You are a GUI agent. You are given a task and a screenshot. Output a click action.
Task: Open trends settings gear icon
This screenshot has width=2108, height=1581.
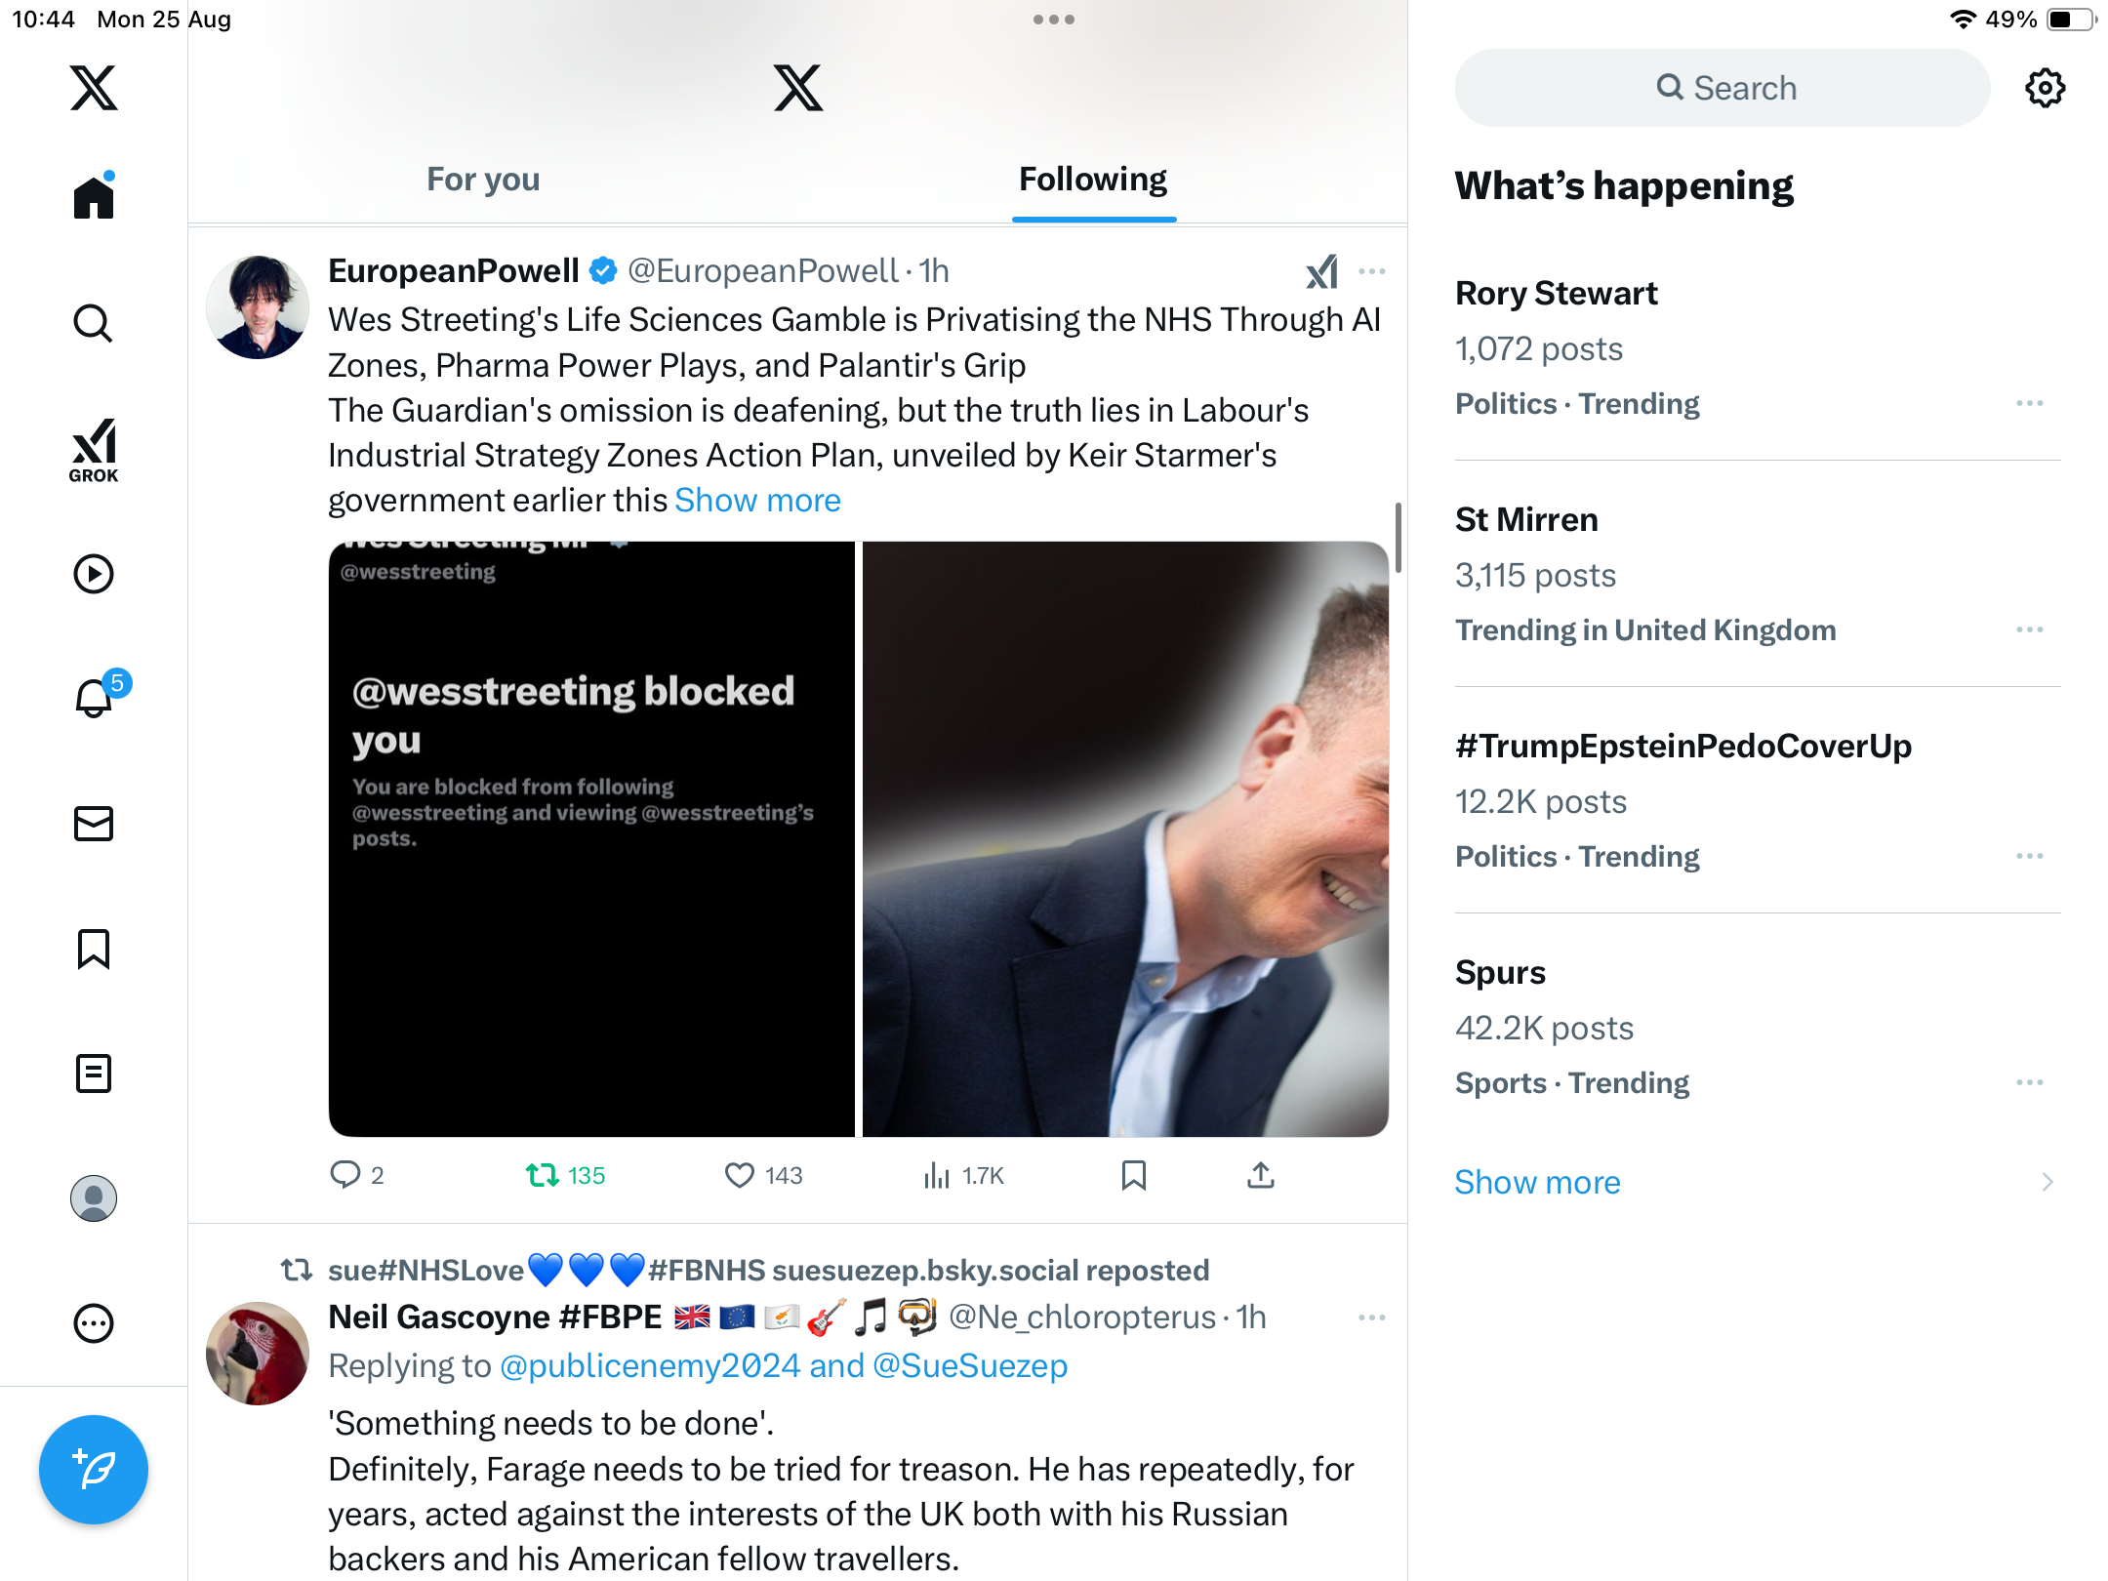click(2045, 88)
